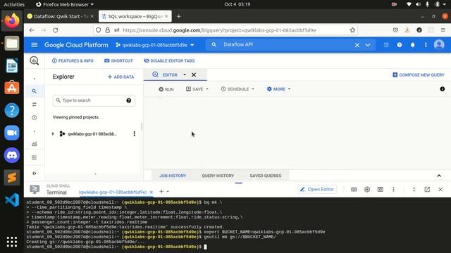
Task: Open project selector qwiklabs-gcp-01-085acbbf5d9e dropdown
Action: pyautogui.click(x=155, y=45)
